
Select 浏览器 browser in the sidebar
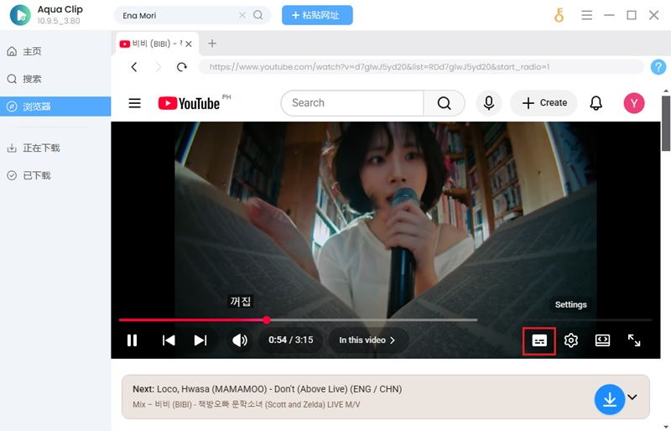tap(55, 106)
